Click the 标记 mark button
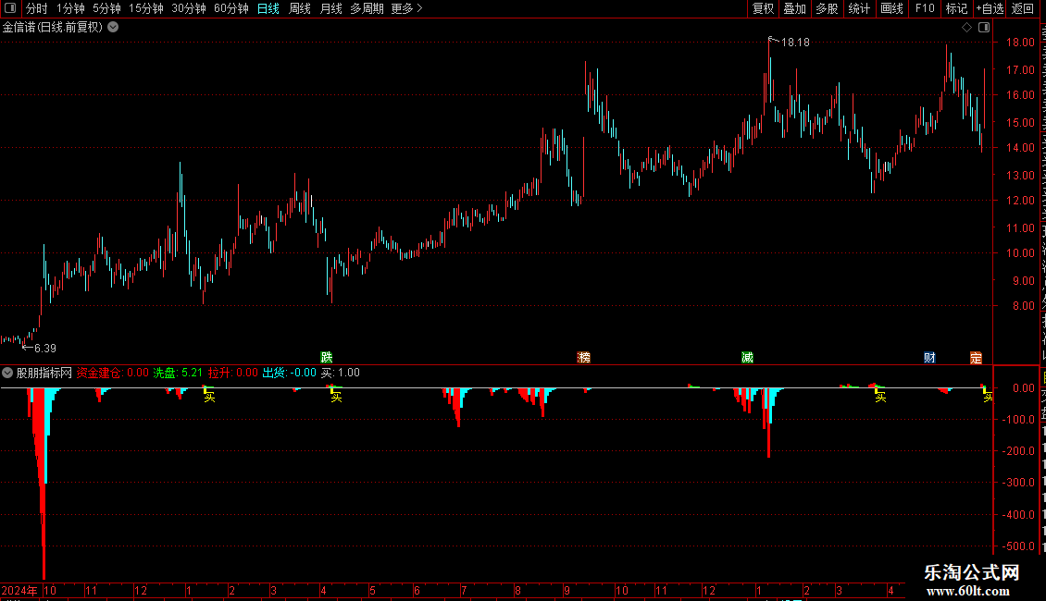The height and width of the screenshot is (601, 1046). (956, 8)
